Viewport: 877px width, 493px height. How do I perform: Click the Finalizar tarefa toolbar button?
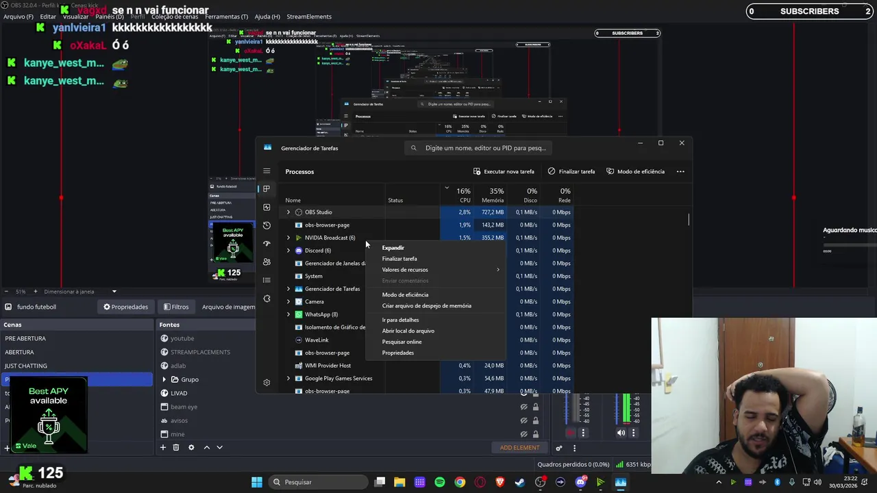tap(571, 171)
